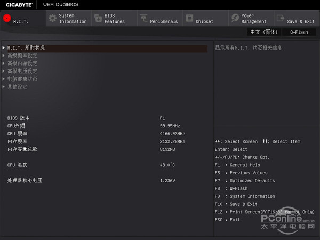This screenshot has height=240, width=320.
Task: Open 高级内存设定 memory settings
Action: point(22,63)
